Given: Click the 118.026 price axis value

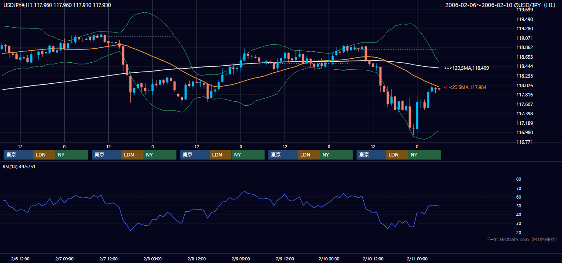Looking at the screenshot, I should pos(524,85).
